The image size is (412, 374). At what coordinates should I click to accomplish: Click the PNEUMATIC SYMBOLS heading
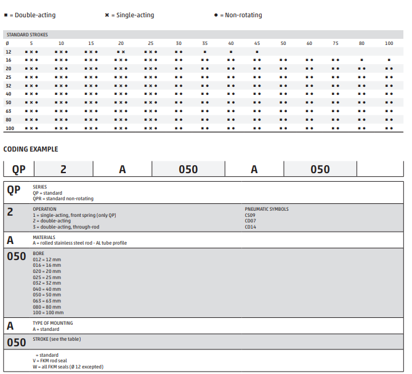pos(267,209)
